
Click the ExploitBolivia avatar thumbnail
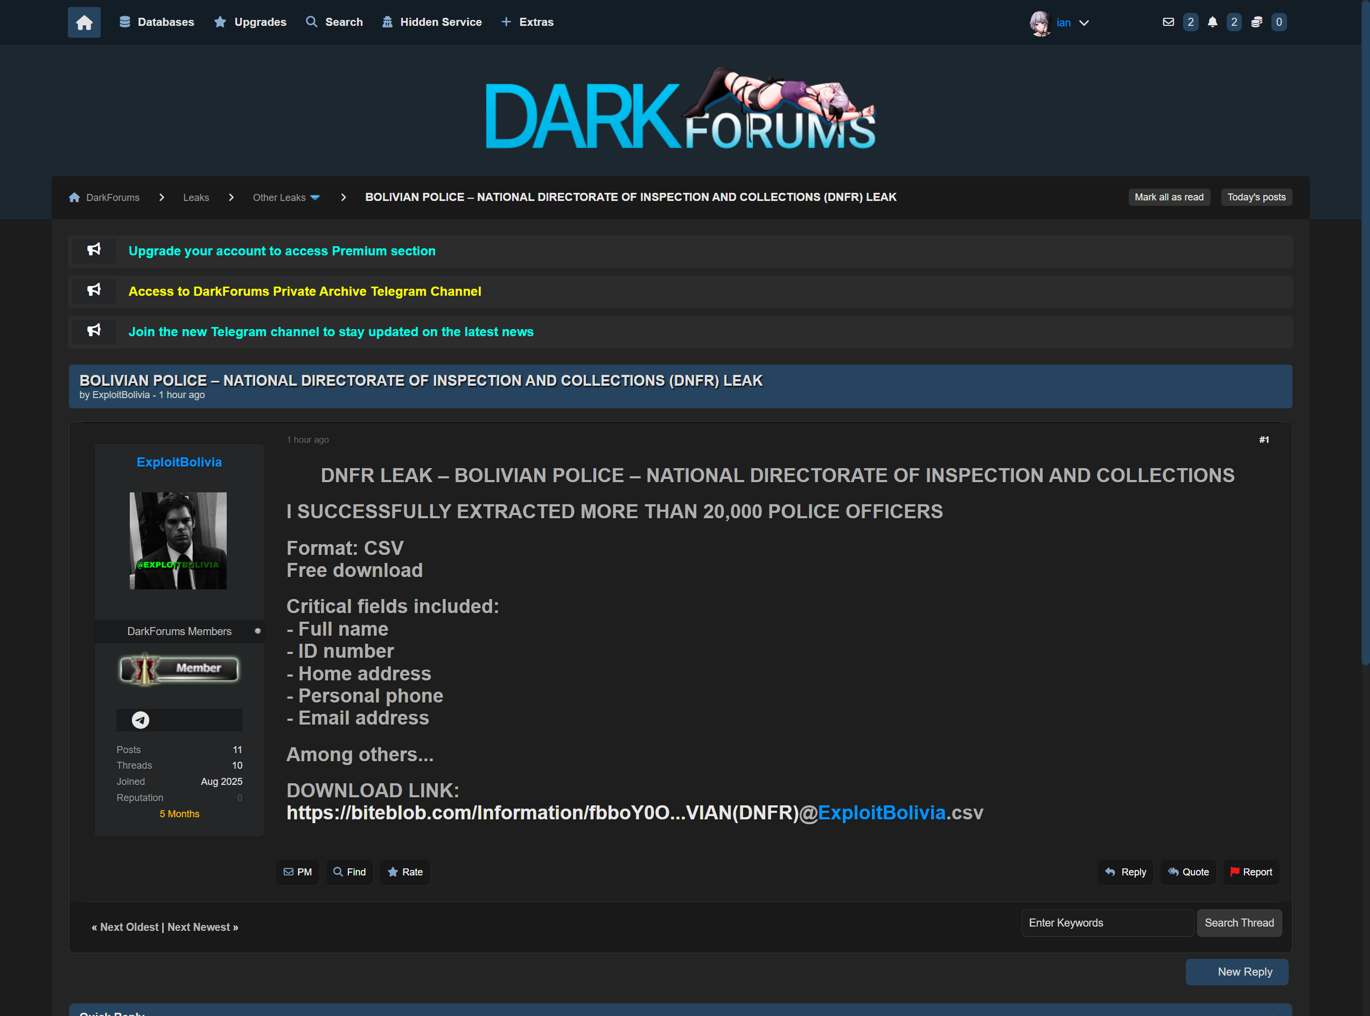(x=178, y=540)
